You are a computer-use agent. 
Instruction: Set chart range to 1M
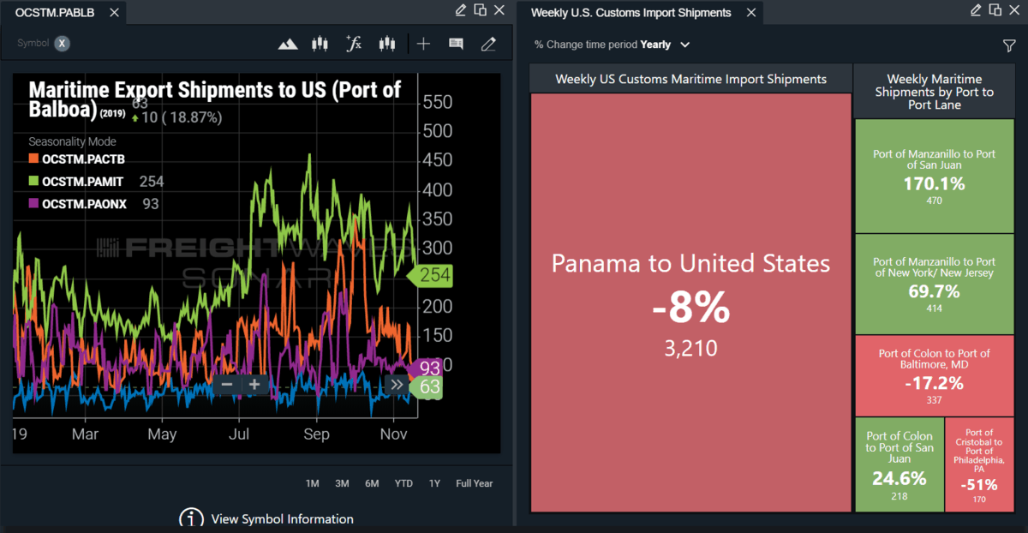point(312,483)
